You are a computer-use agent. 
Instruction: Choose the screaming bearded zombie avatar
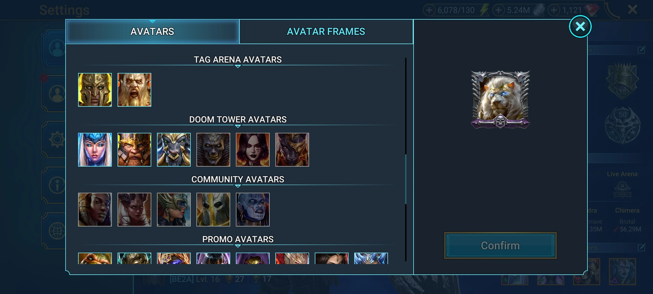[x=134, y=90]
